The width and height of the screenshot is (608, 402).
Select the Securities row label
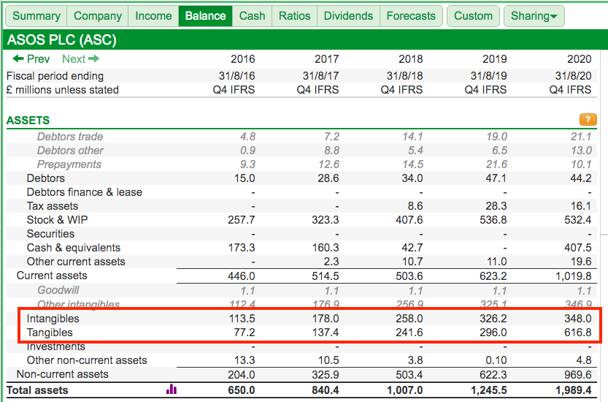50,234
